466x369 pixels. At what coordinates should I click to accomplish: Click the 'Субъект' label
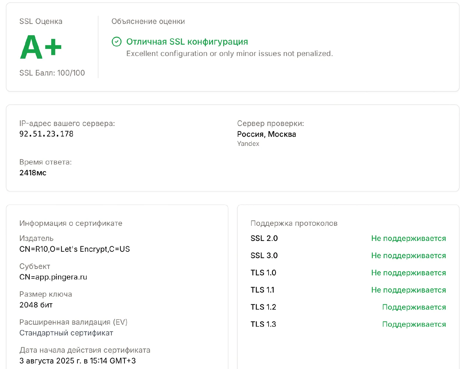point(35,266)
